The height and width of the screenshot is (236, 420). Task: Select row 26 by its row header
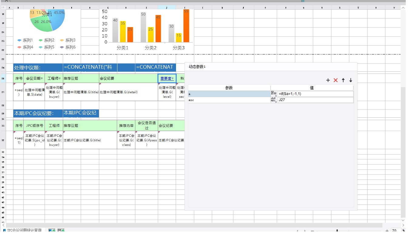pyautogui.click(x=3, y=78)
